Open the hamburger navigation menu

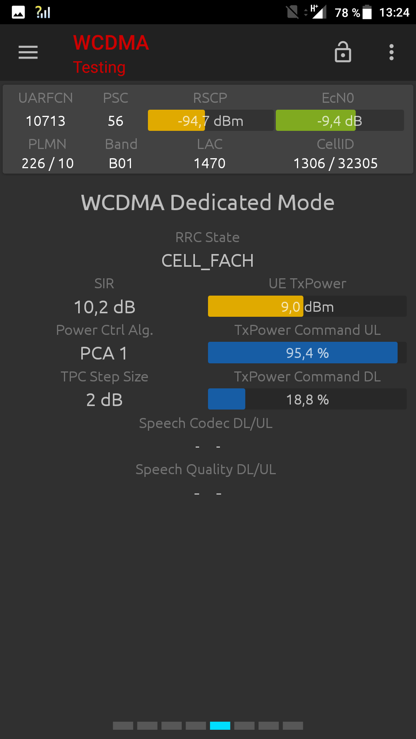28,52
